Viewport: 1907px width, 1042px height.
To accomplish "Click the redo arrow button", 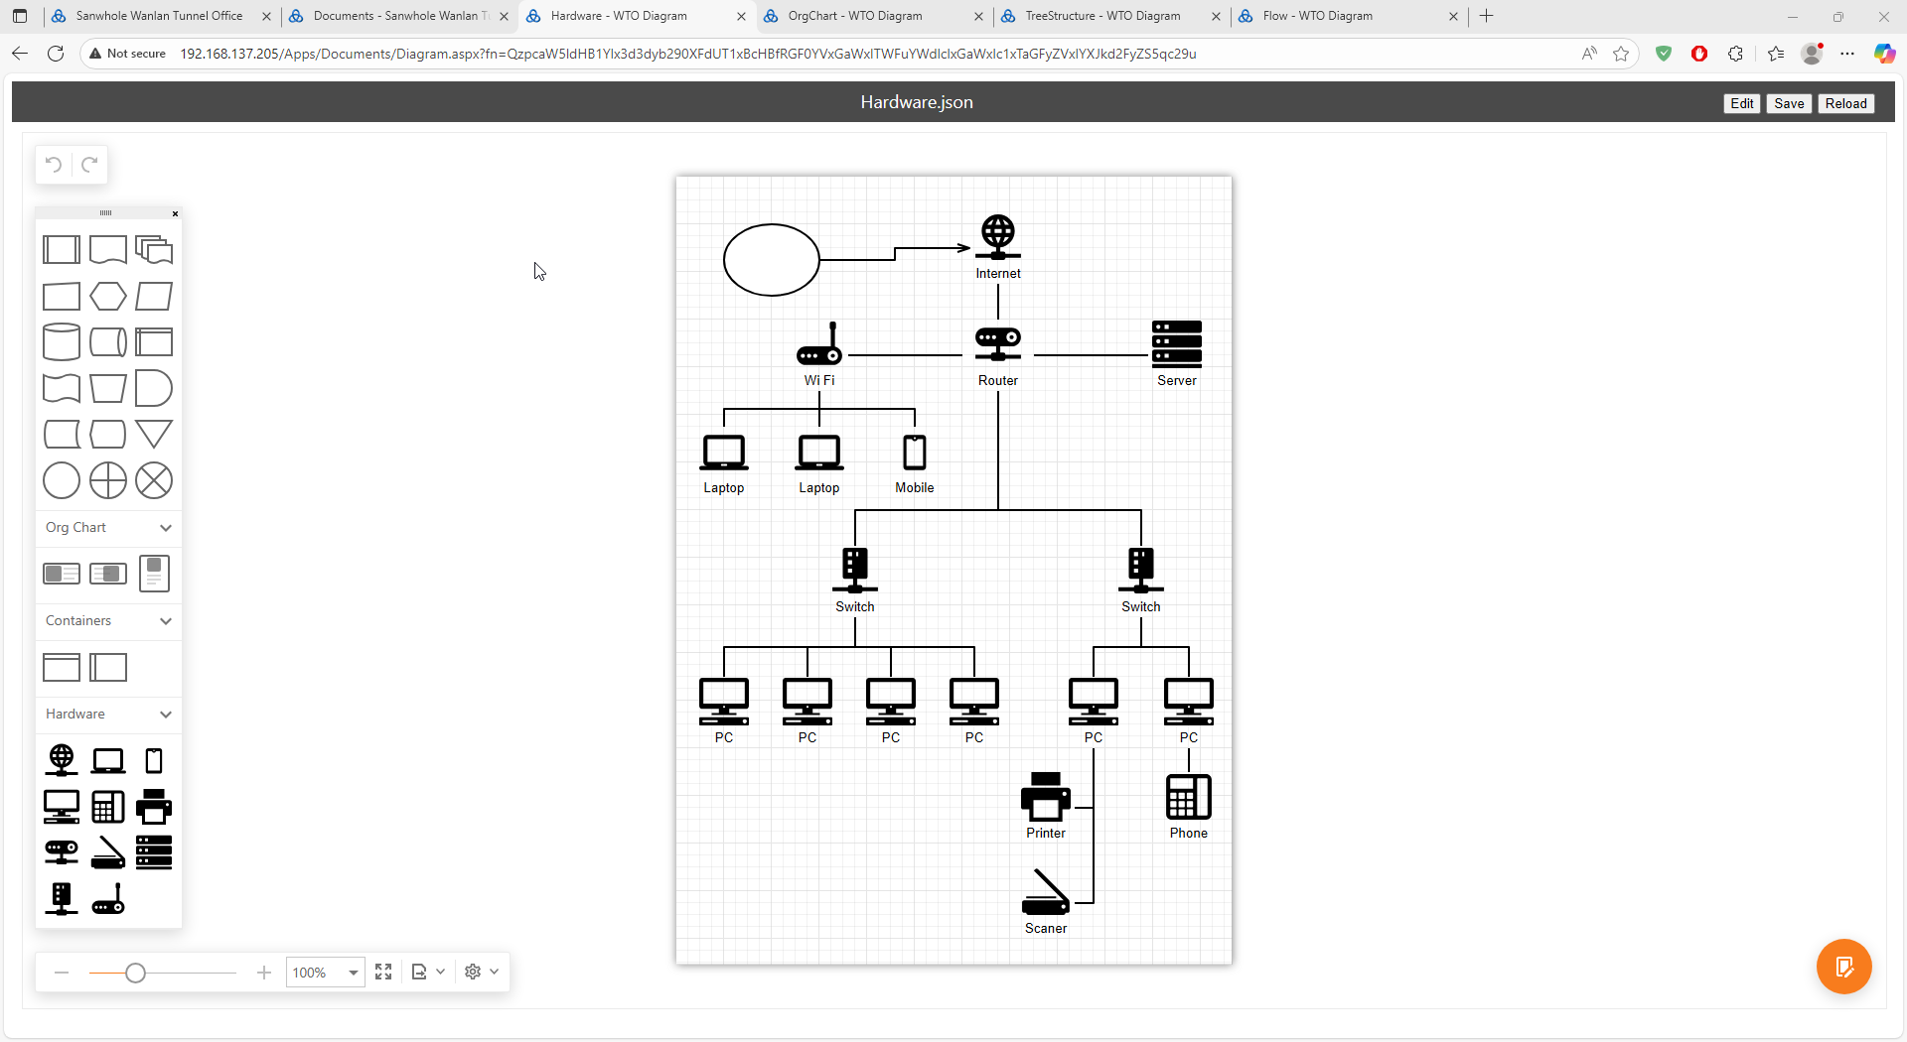I will pyautogui.click(x=89, y=165).
